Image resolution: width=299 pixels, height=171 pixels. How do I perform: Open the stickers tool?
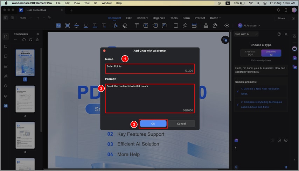(185, 26)
